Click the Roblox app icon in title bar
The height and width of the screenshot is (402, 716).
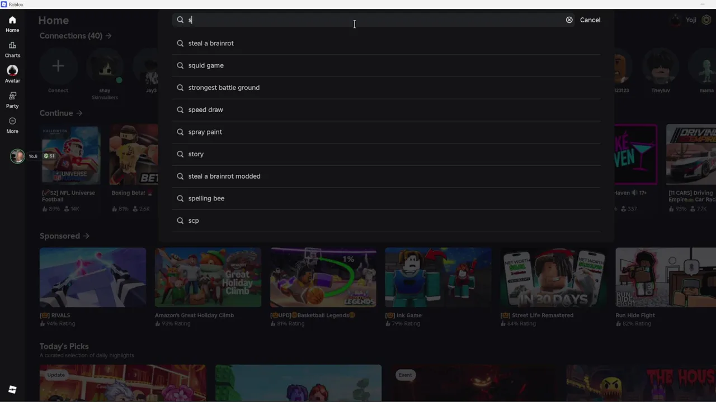coord(4,4)
